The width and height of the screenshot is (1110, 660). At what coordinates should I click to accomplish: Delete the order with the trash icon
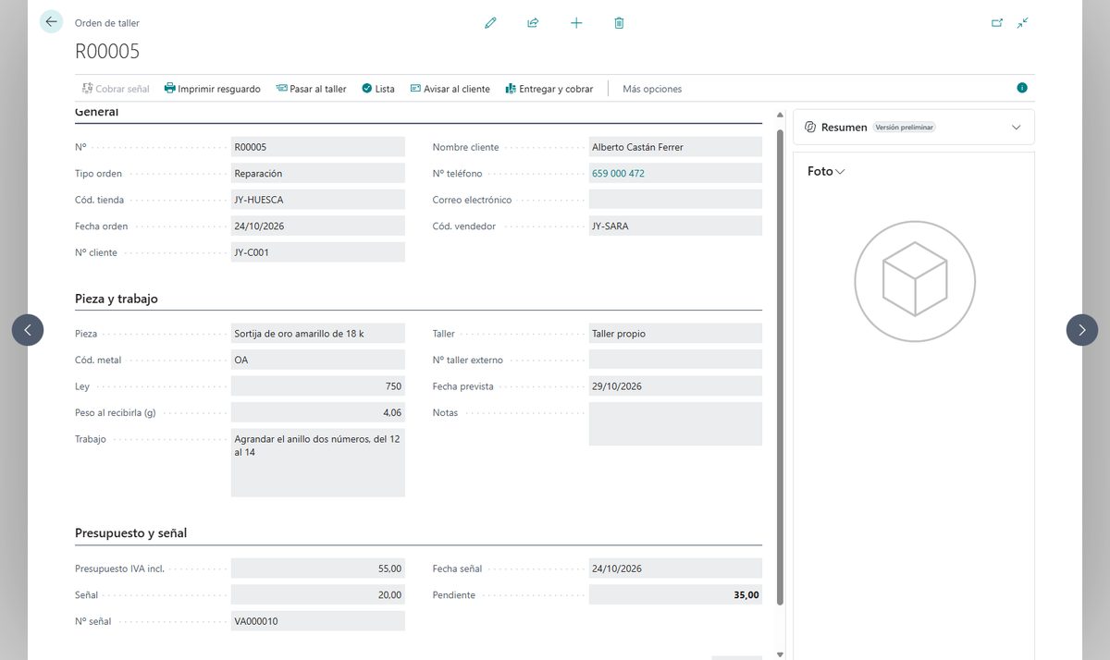[619, 23]
